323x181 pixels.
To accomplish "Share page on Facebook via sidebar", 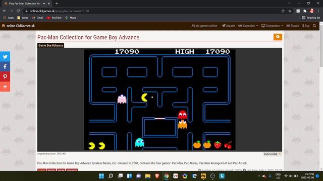I will (x=5, y=67).
